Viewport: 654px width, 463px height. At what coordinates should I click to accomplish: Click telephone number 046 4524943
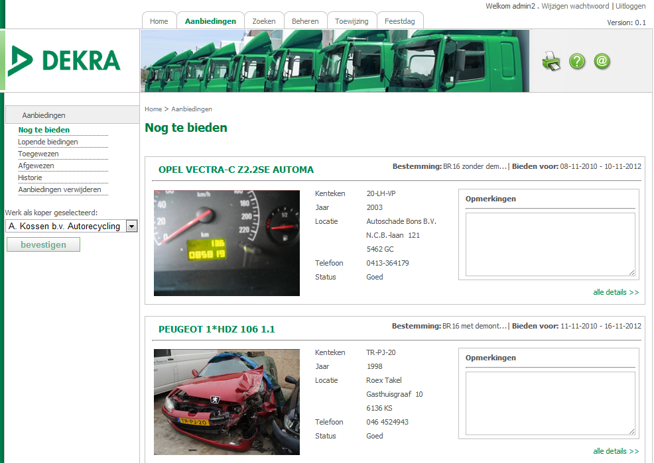387,422
